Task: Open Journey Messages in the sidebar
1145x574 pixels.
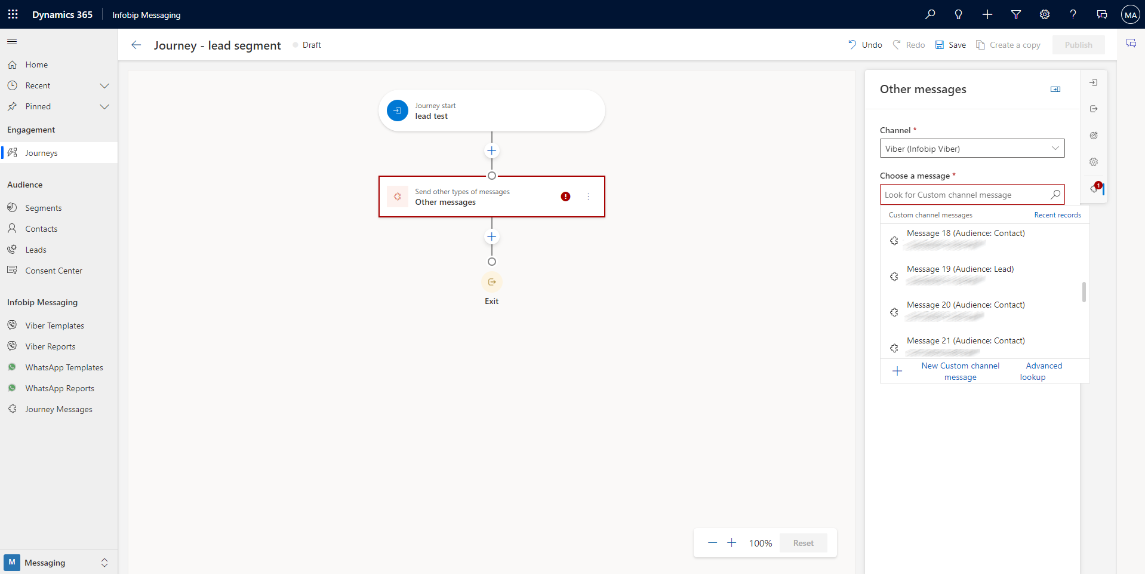Action: [59, 409]
